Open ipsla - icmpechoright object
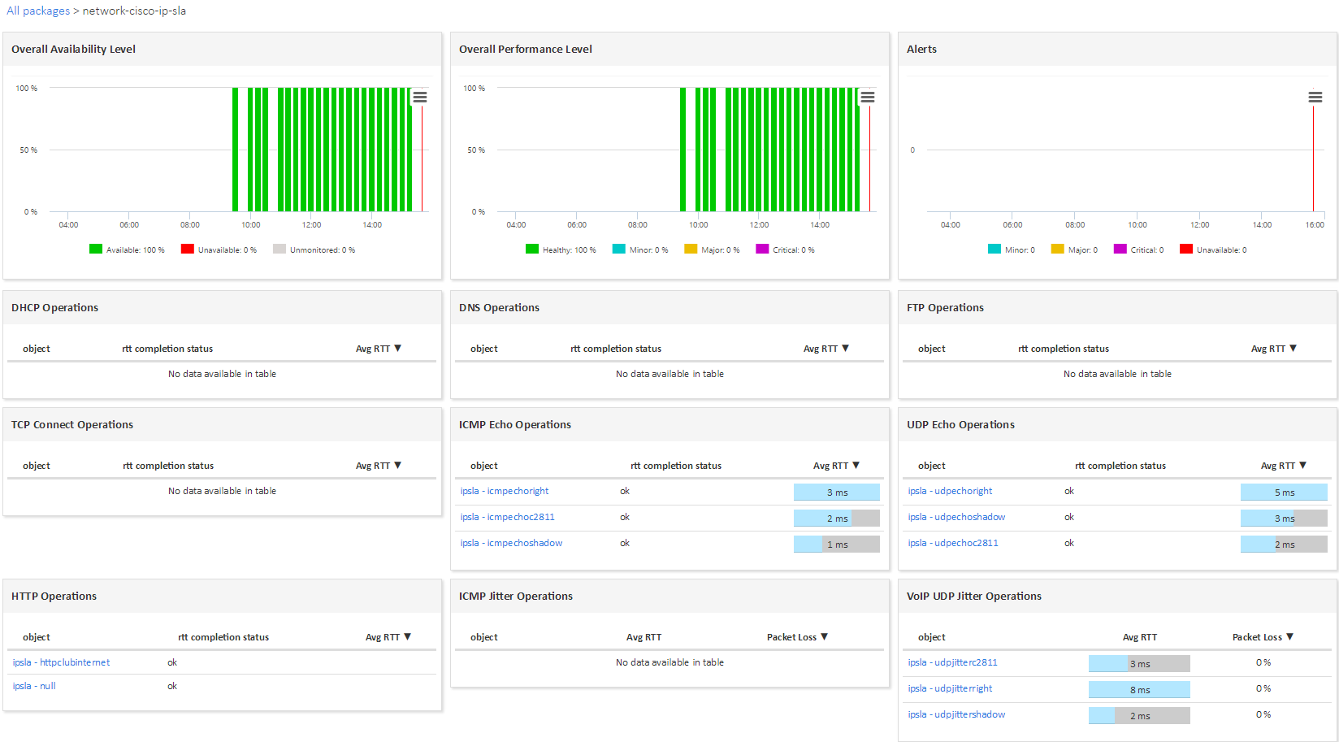Screen dimensions: 1339x742 pos(504,491)
